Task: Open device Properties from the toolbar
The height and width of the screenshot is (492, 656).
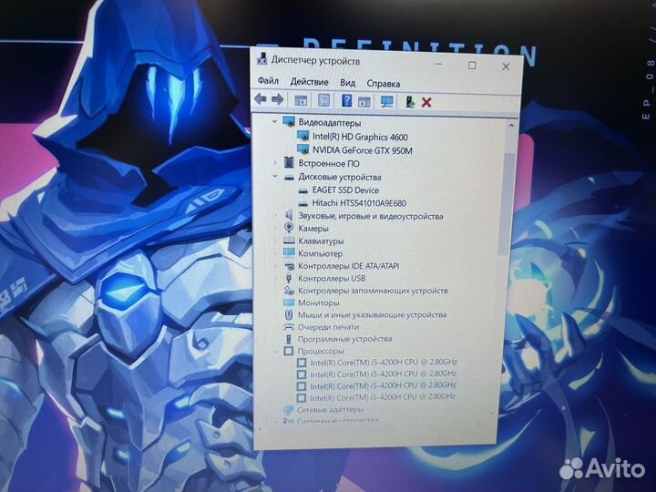Action: [x=323, y=100]
